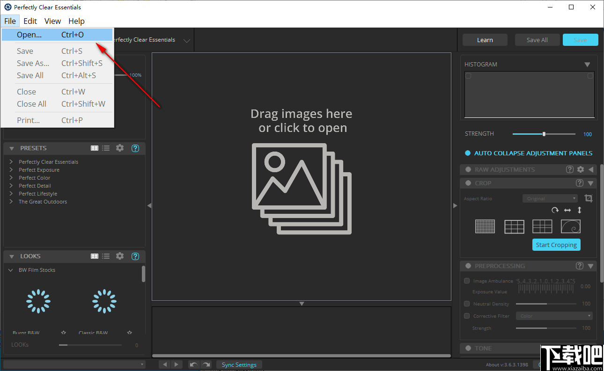The image size is (604, 371).
Task: Open Presets panel settings gear
Action: click(x=120, y=148)
